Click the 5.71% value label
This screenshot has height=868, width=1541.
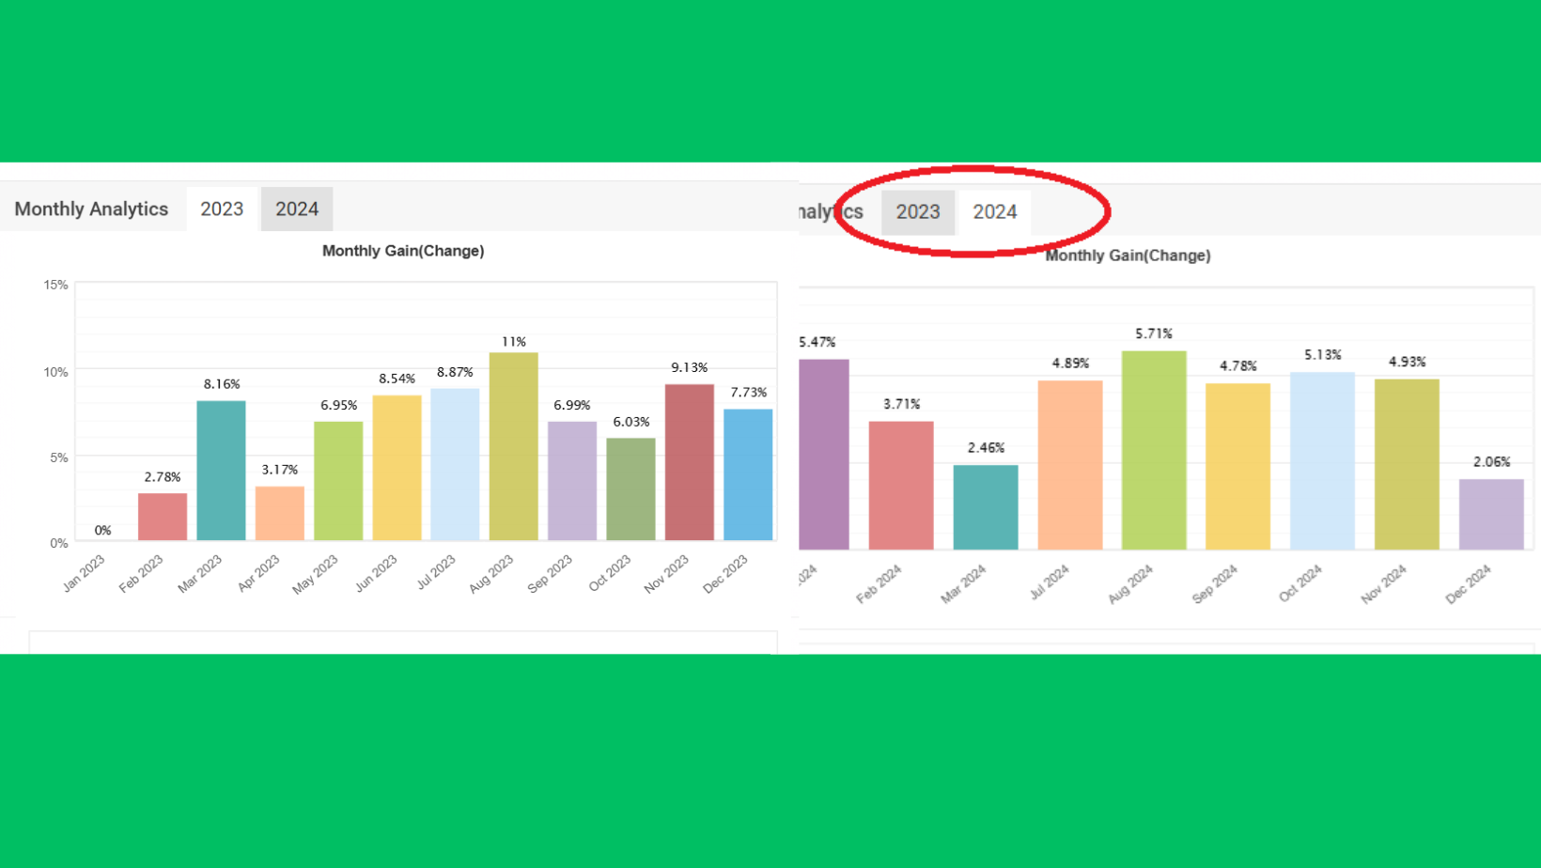[1154, 333]
